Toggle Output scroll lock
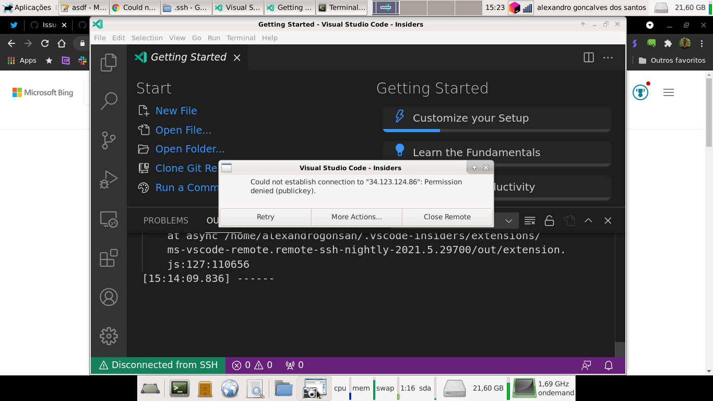 pos(549,220)
